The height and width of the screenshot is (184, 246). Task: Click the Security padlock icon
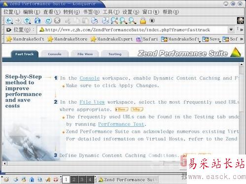click(x=143, y=21)
